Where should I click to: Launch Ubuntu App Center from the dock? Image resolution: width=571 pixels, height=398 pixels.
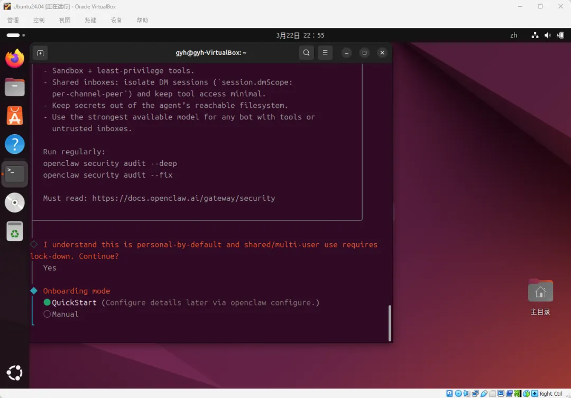(x=15, y=116)
